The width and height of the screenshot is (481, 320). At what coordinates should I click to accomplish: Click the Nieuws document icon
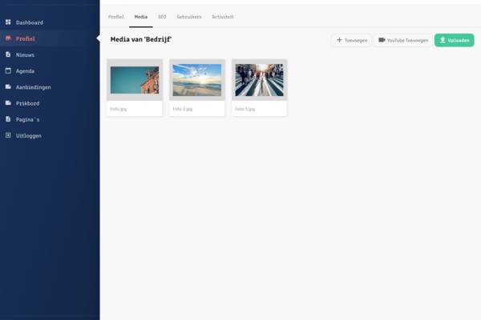pyautogui.click(x=8, y=54)
